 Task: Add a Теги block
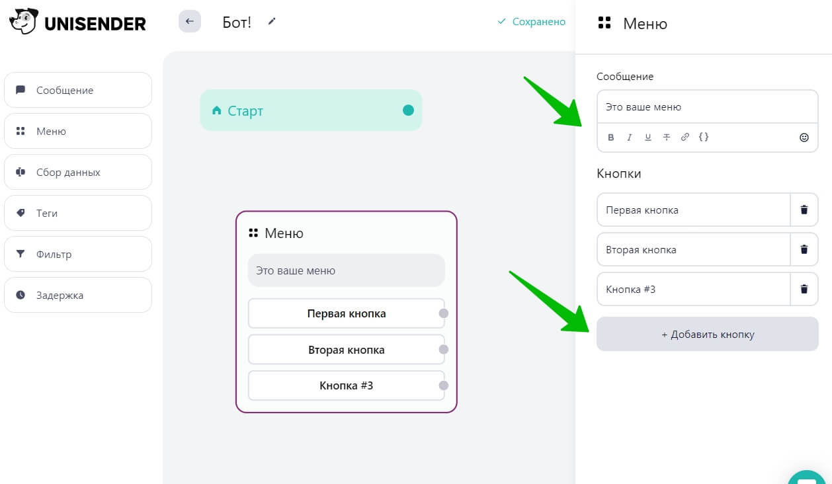pyautogui.click(x=78, y=213)
